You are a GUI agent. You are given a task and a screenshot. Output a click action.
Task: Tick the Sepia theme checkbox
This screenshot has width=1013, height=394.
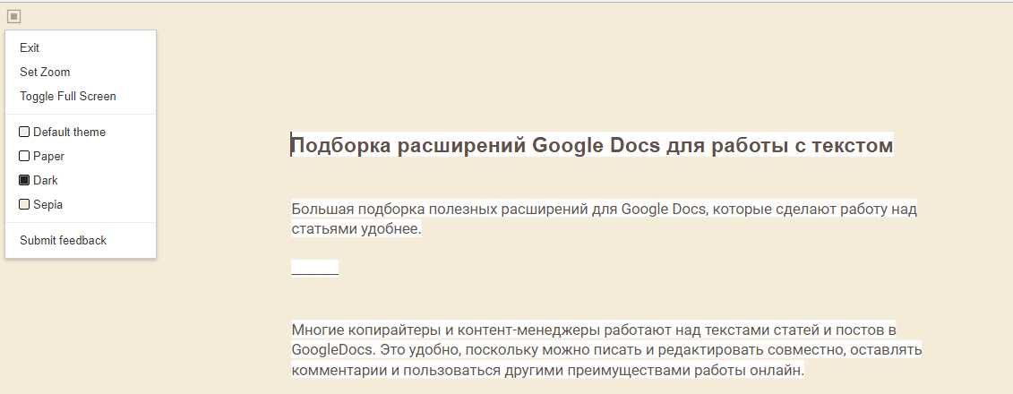24,205
